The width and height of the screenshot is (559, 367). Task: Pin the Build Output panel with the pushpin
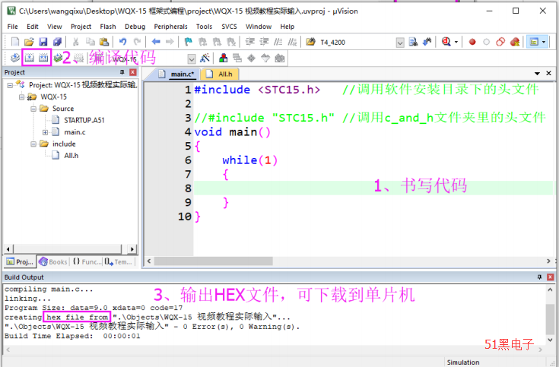click(539, 277)
